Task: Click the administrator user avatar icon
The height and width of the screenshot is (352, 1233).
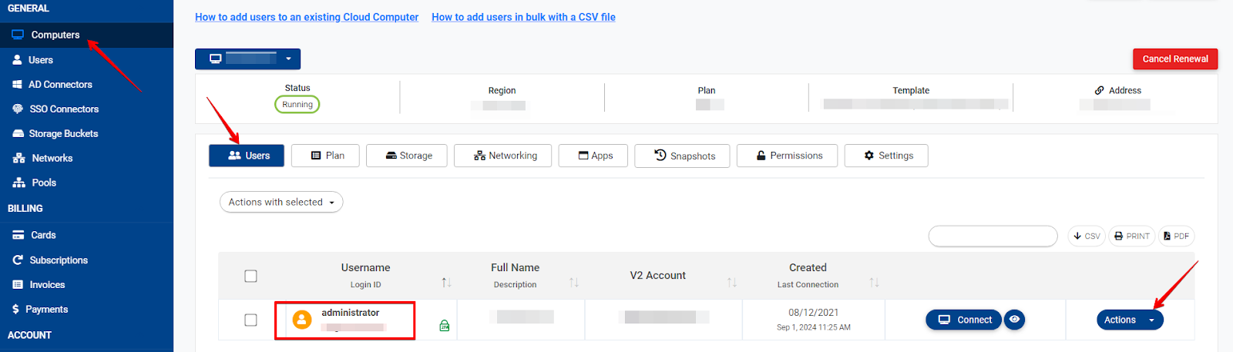Action: click(x=302, y=320)
